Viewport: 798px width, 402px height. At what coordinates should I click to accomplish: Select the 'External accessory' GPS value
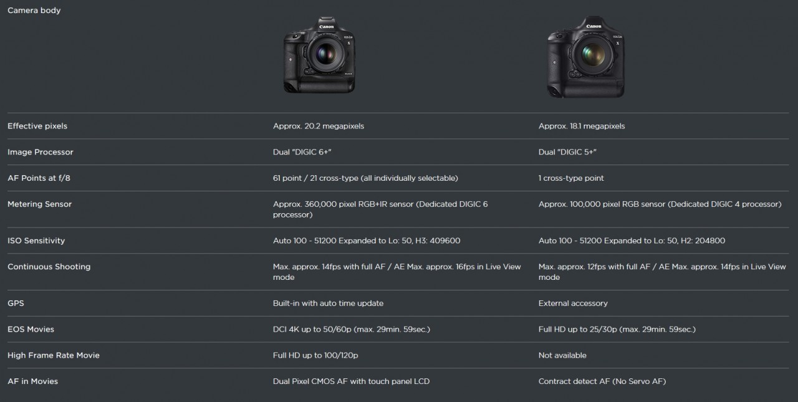(573, 304)
